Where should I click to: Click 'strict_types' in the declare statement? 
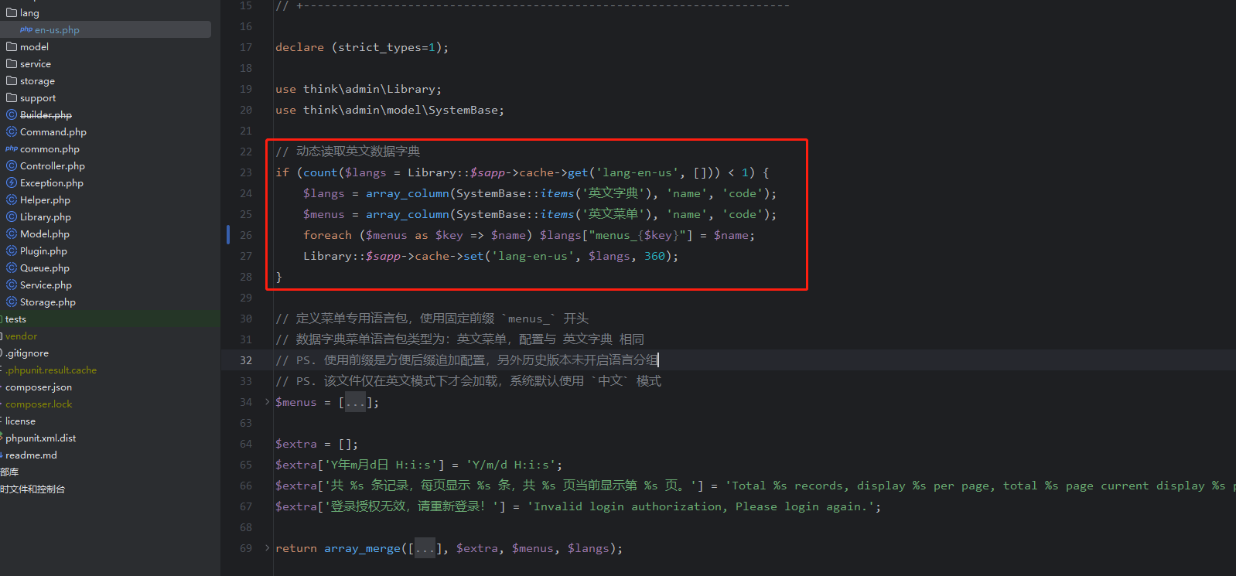(380, 47)
